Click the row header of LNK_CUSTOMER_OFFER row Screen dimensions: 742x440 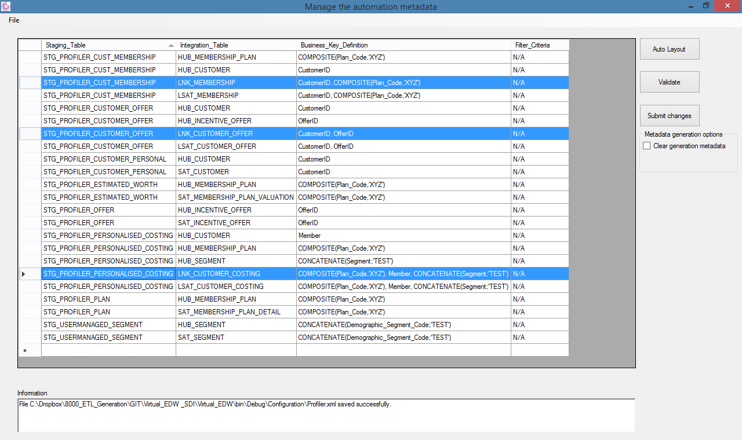[30, 134]
